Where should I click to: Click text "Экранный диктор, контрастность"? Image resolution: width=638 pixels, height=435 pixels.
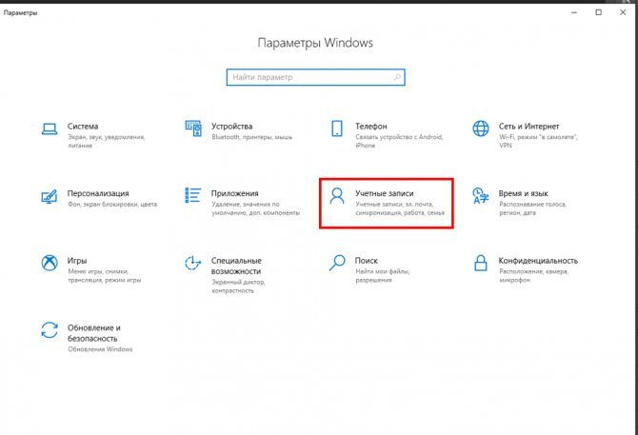click(x=238, y=286)
